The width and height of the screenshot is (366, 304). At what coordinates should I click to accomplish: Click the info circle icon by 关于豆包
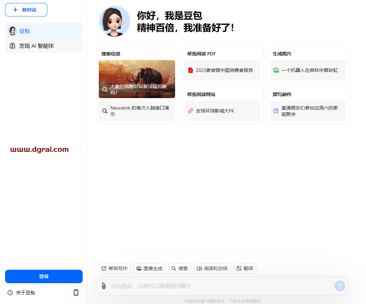click(x=10, y=293)
